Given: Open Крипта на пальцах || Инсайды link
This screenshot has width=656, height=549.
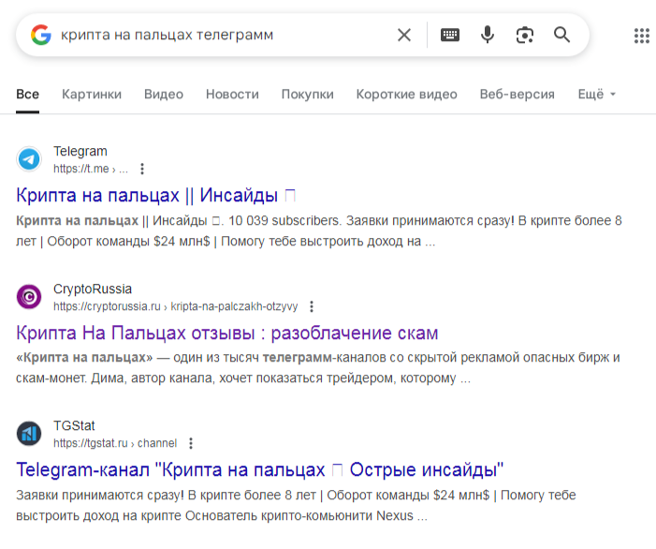Looking at the screenshot, I should [155, 195].
